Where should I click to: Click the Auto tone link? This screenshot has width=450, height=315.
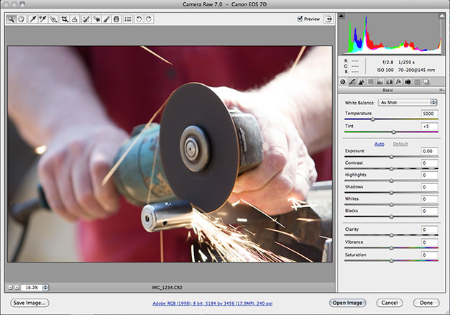[380, 144]
